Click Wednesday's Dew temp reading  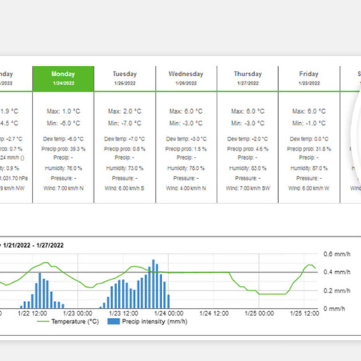(186, 139)
